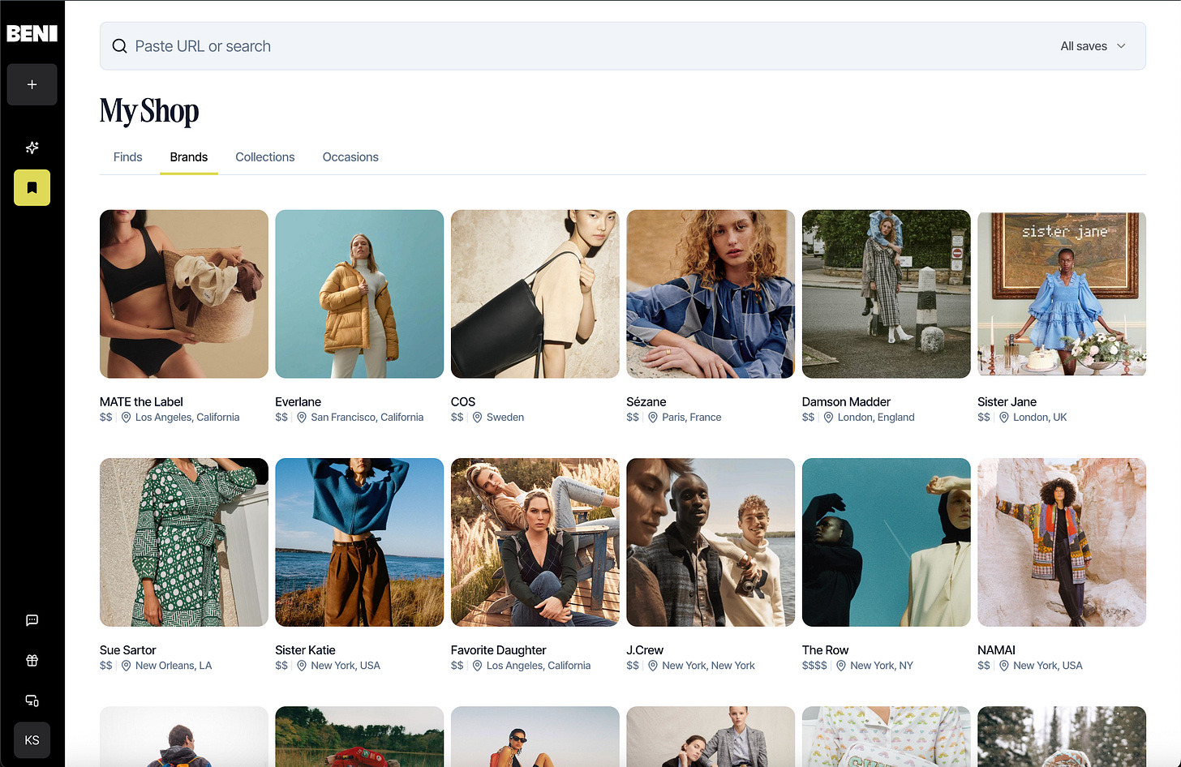Viewport: 1181px width, 767px height.
Task: Click the Everlane brand name
Action: coord(298,402)
